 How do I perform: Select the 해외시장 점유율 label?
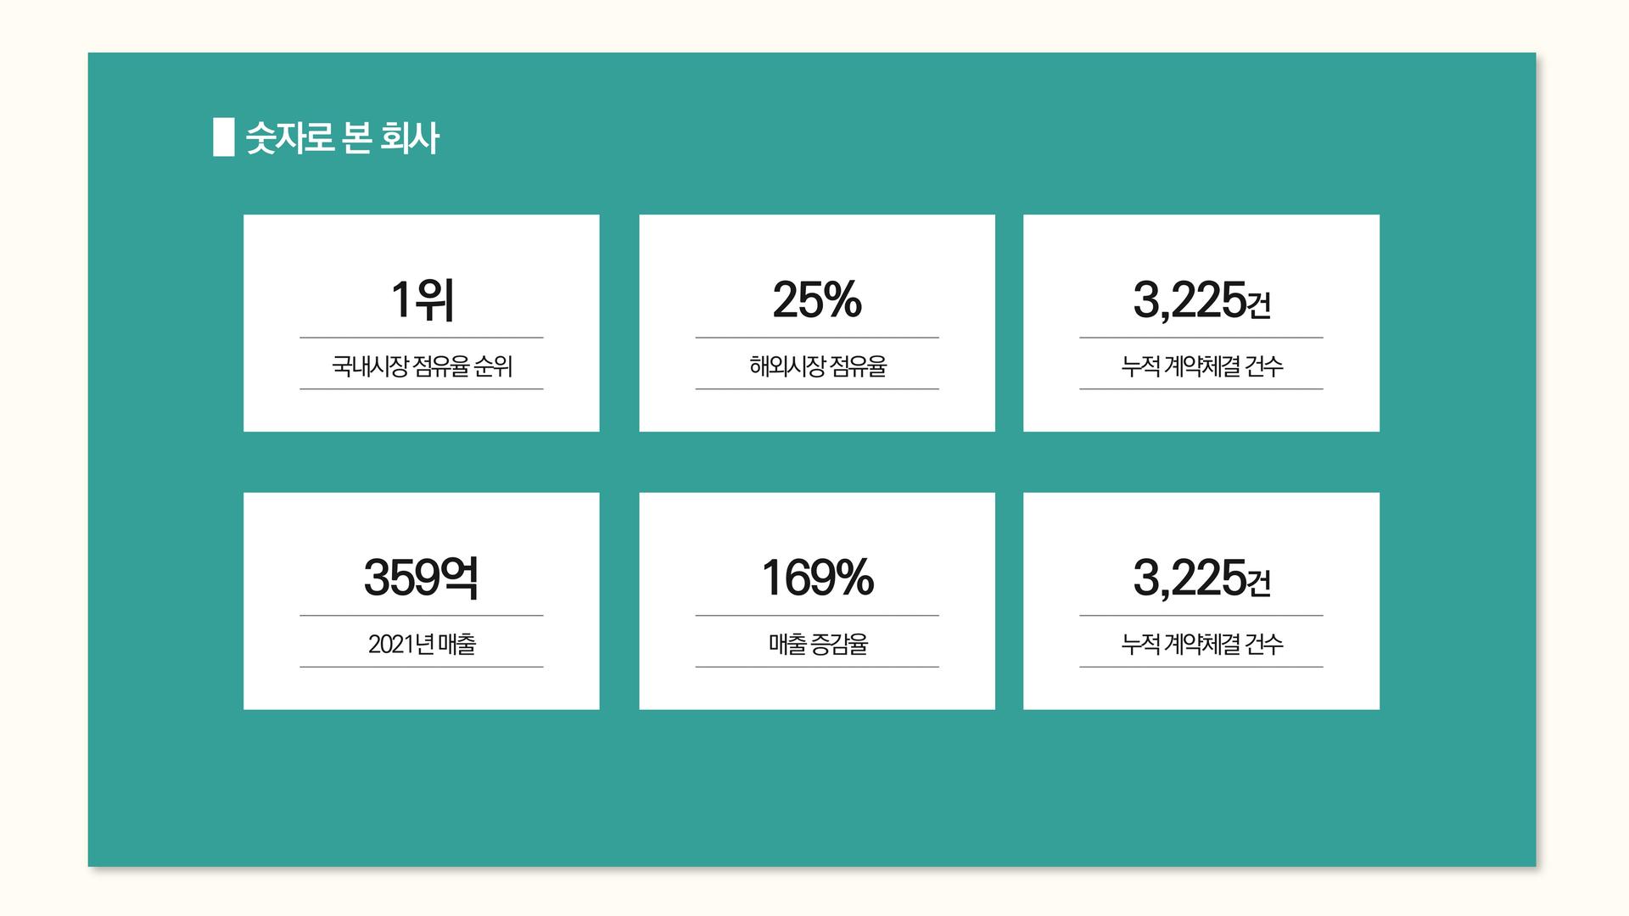click(817, 366)
